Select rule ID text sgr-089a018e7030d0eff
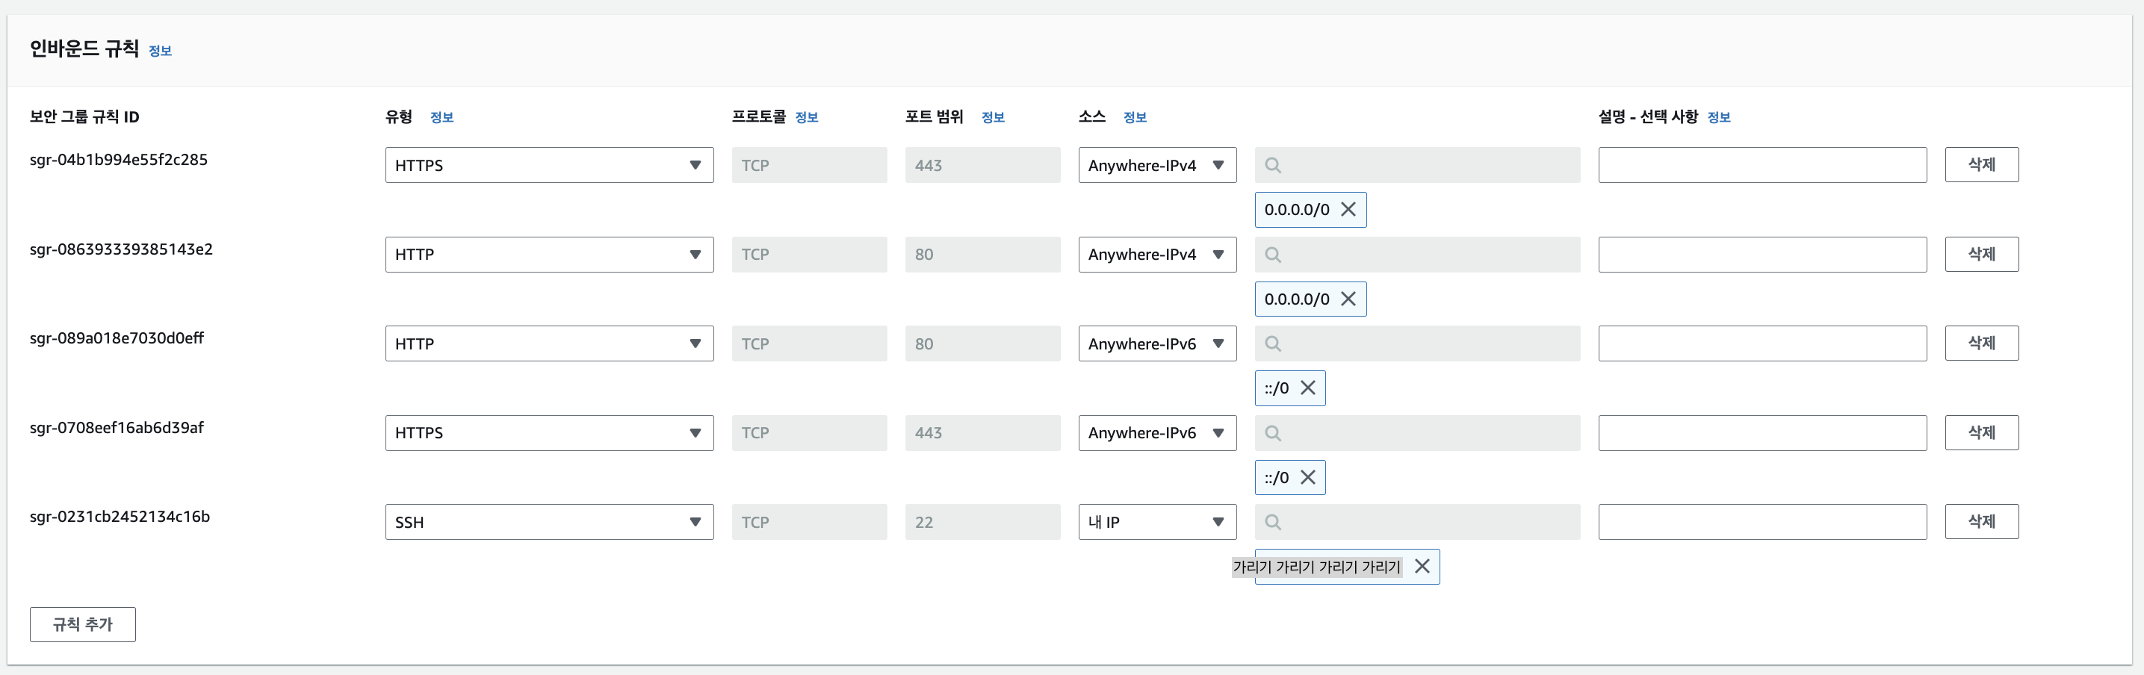This screenshot has width=2144, height=675. (x=117, y=338)
